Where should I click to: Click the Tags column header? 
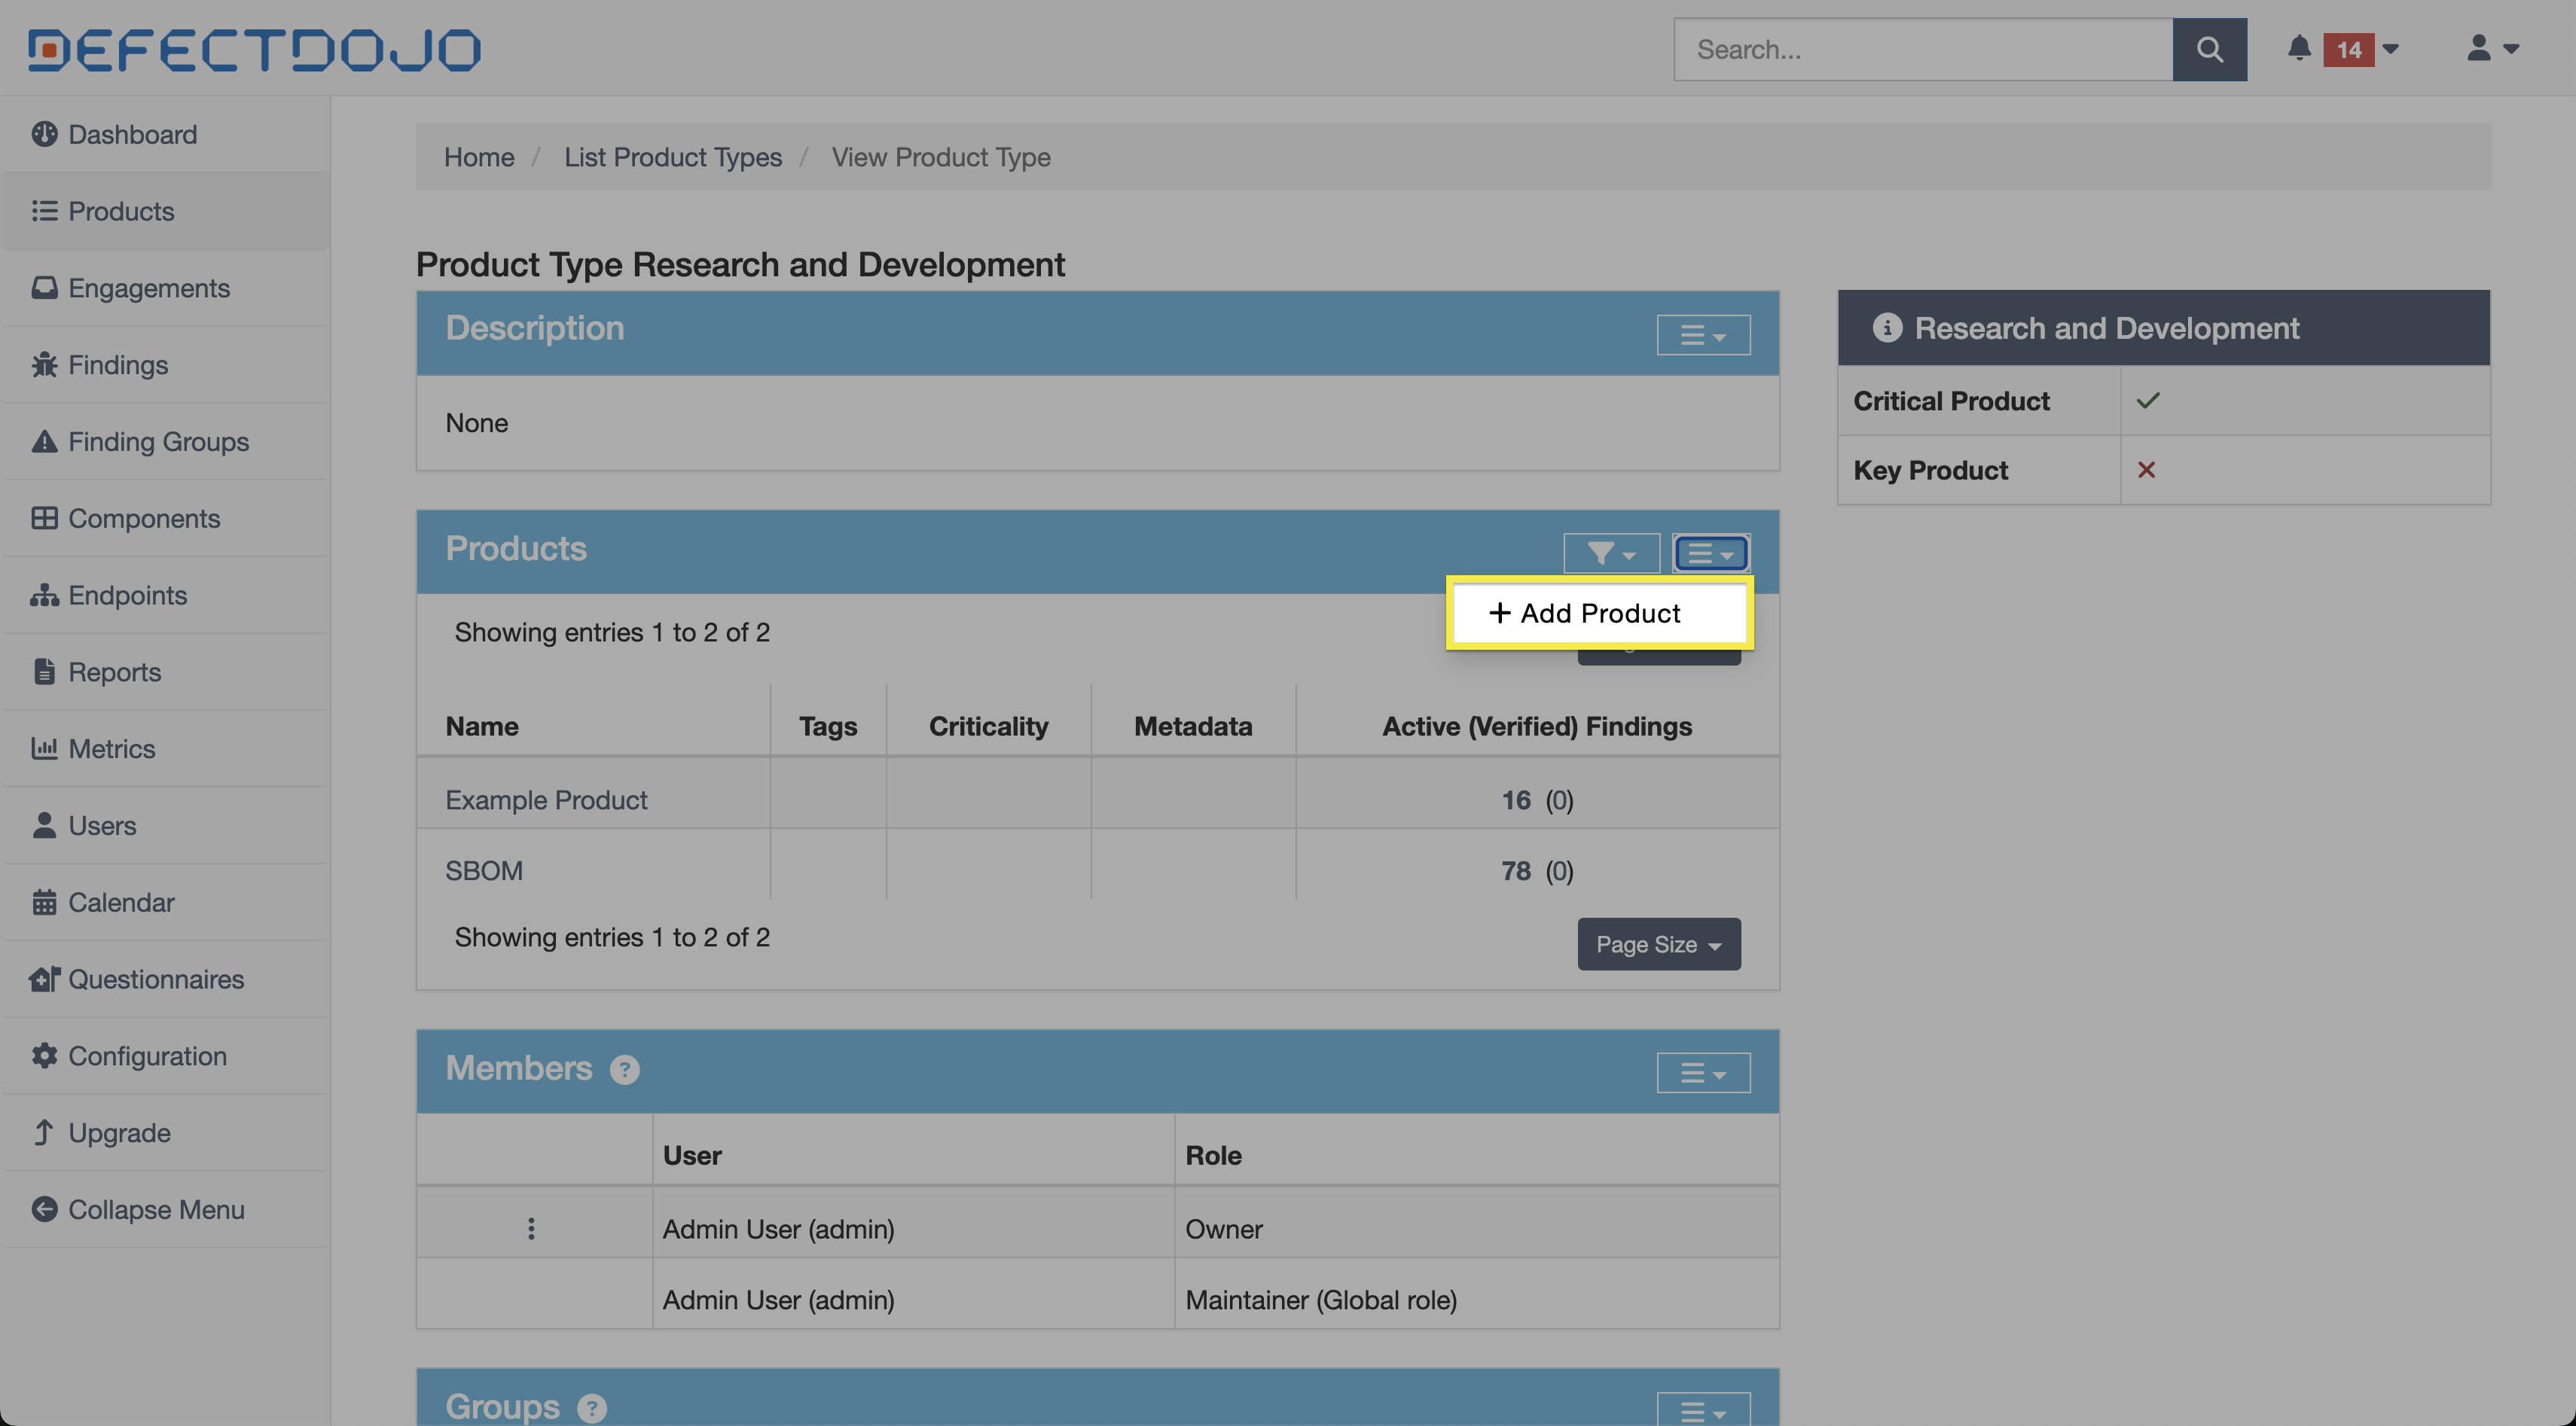828,726
